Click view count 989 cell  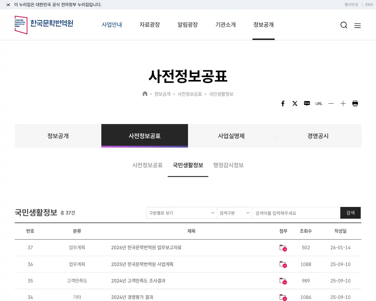coord(306,281)
